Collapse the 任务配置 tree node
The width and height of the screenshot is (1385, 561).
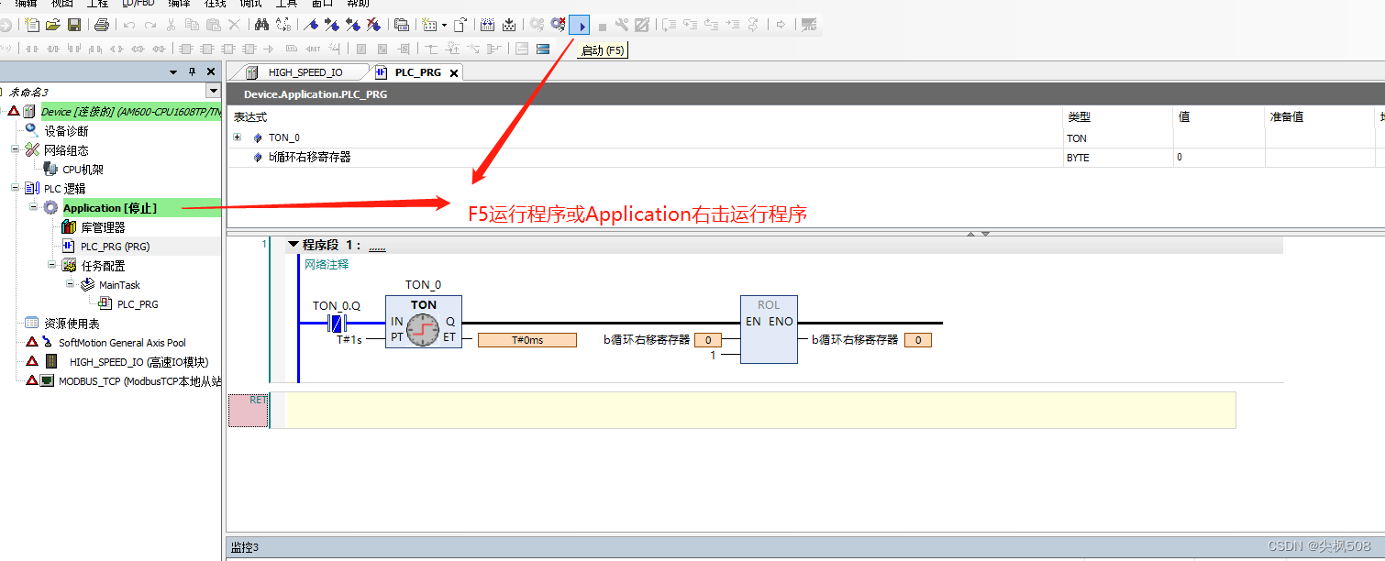(x=52, y=265)
